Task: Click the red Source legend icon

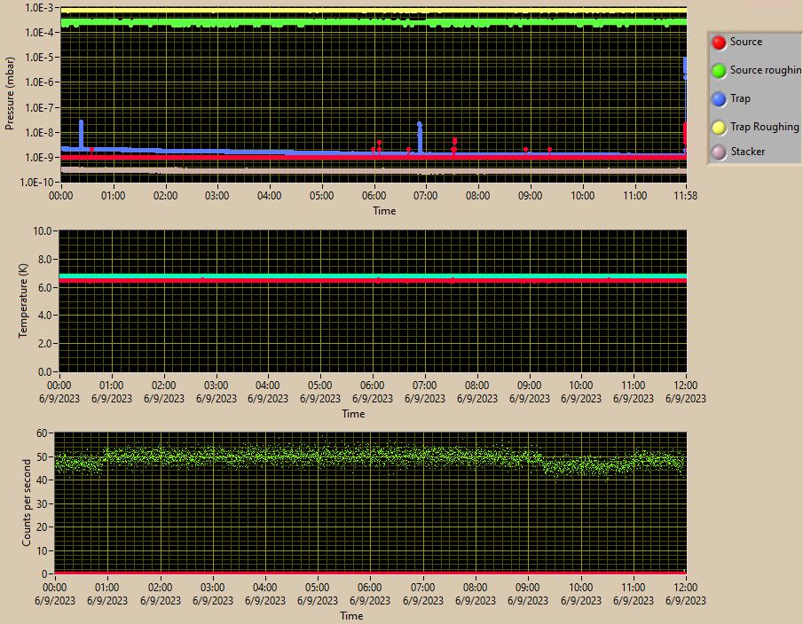Action: 720,43
